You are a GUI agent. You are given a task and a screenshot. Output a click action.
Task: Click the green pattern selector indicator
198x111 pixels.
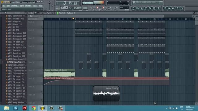[58, 13]
